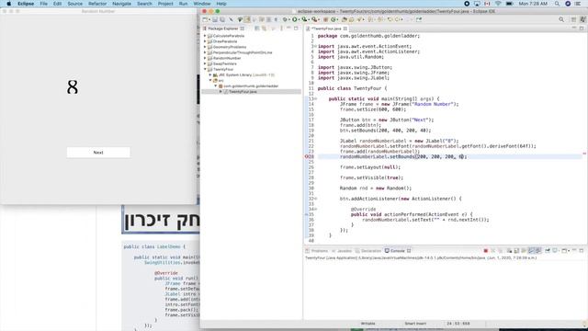Click the Pin Console icon
The image size is (588, 331).
coord(548,251)
